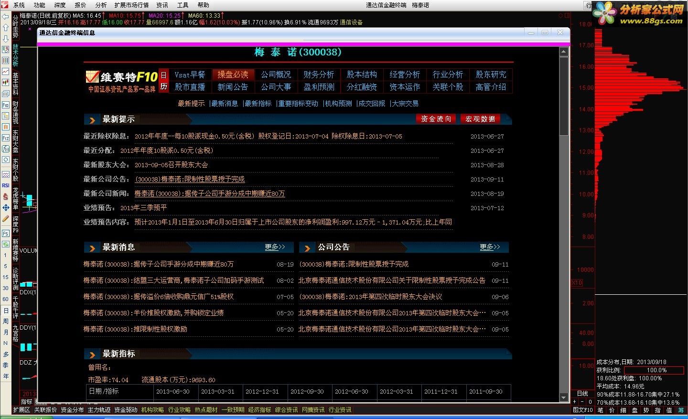The height and width of the screenshot is (419, 688).
Task: Open the (300038)梅泰诺:限制性股票授予完成 announcement link
Action: 190,179
